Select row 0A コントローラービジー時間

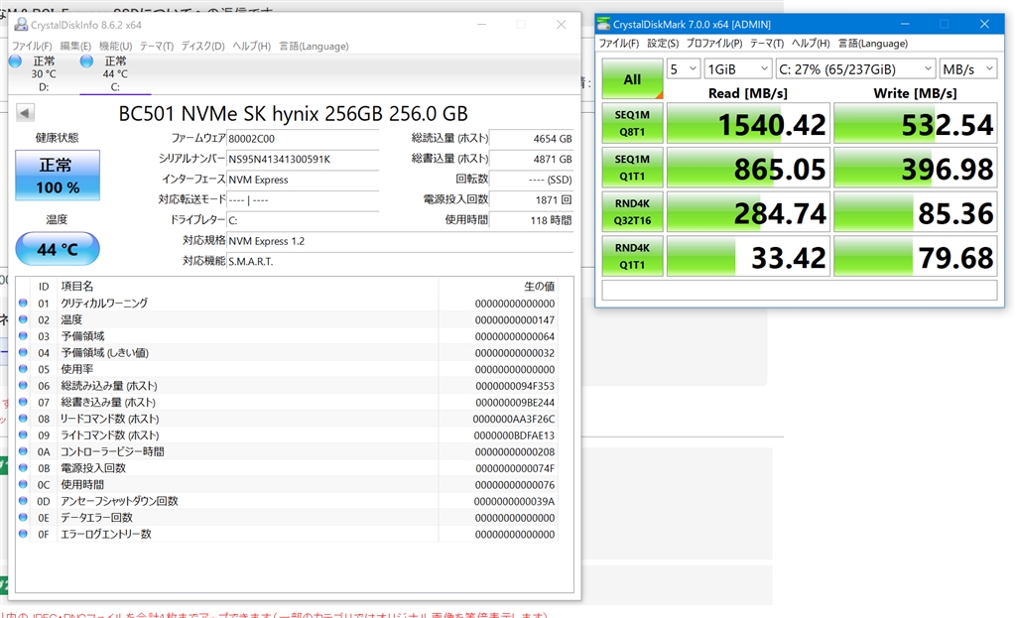click(287, 451)
